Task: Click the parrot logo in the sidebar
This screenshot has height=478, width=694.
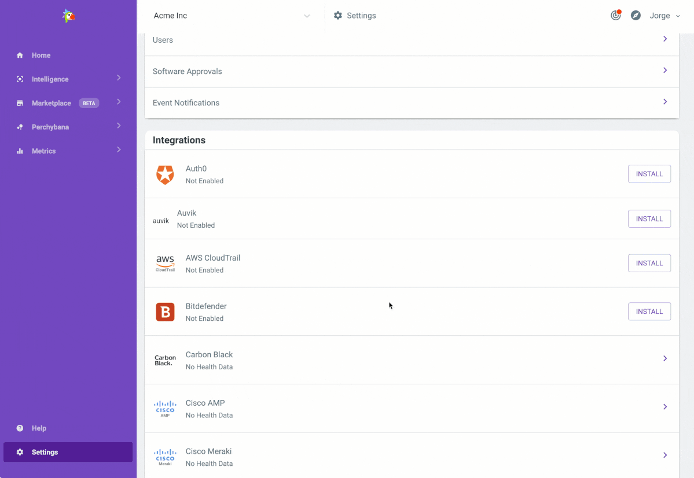Action: [x=68, y=16]
